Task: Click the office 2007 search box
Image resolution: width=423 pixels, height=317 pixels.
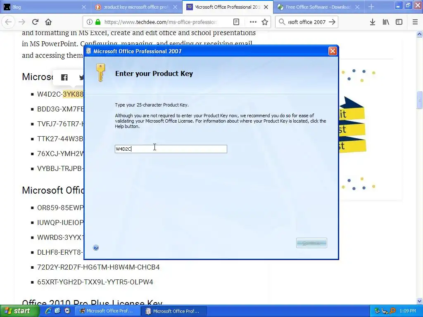Action: click(x=307, y=22)
